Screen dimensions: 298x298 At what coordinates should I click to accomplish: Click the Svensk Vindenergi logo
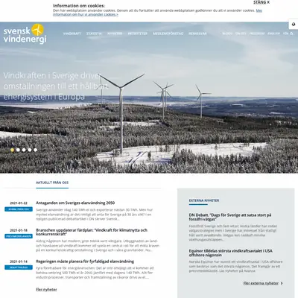coord(25,34)
